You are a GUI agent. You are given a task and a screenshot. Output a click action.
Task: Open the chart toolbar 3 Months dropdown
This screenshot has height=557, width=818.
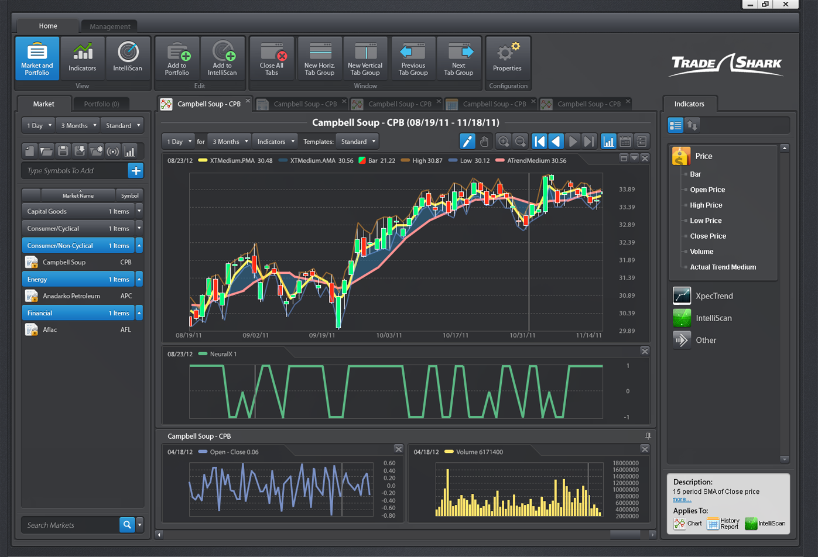click(229, 142)
